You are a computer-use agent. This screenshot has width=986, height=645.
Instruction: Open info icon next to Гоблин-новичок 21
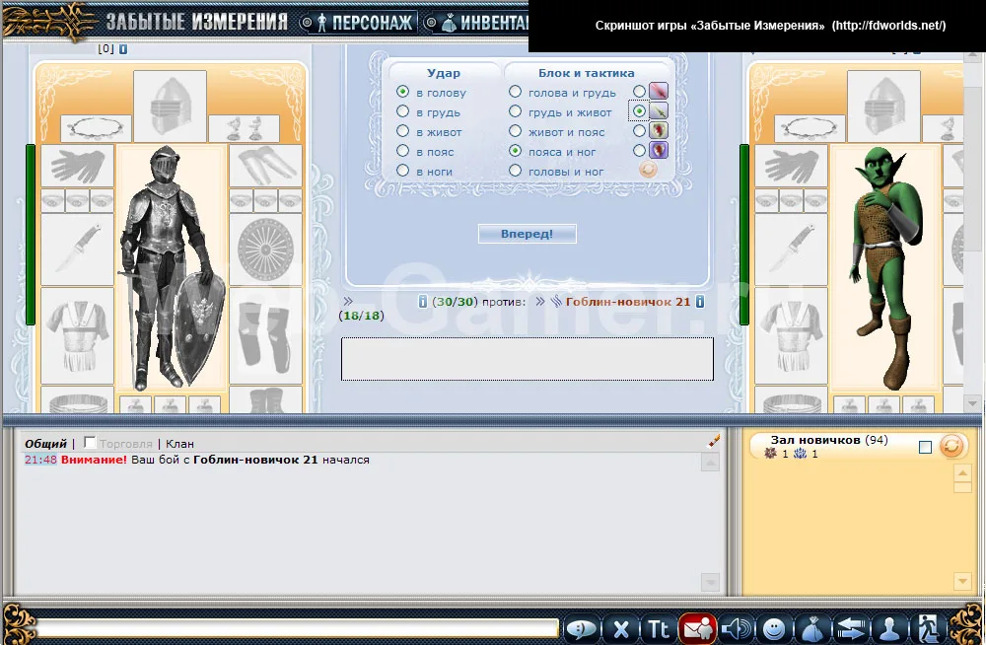(x=700, y=302)
